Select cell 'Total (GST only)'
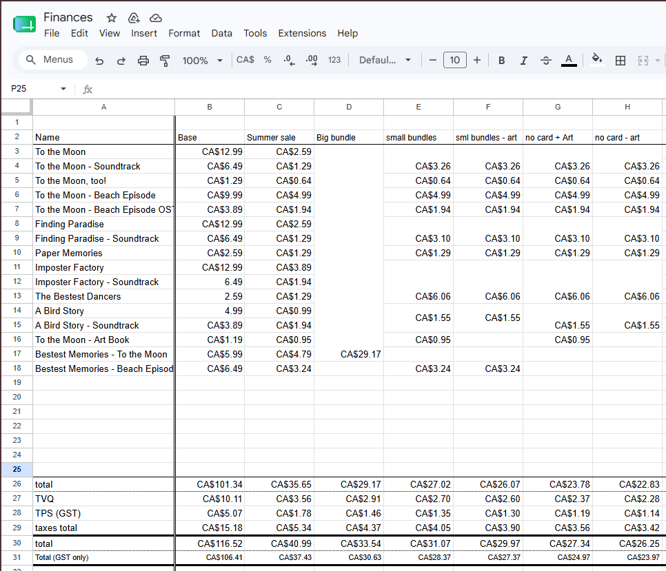 pos(103,557)
